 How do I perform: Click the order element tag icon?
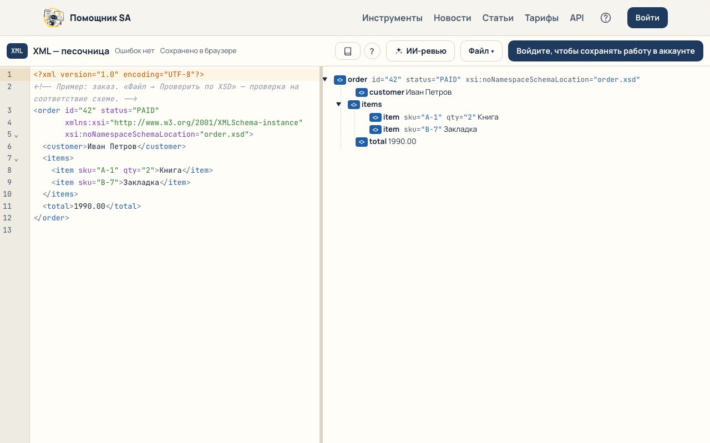pos(340,80)
